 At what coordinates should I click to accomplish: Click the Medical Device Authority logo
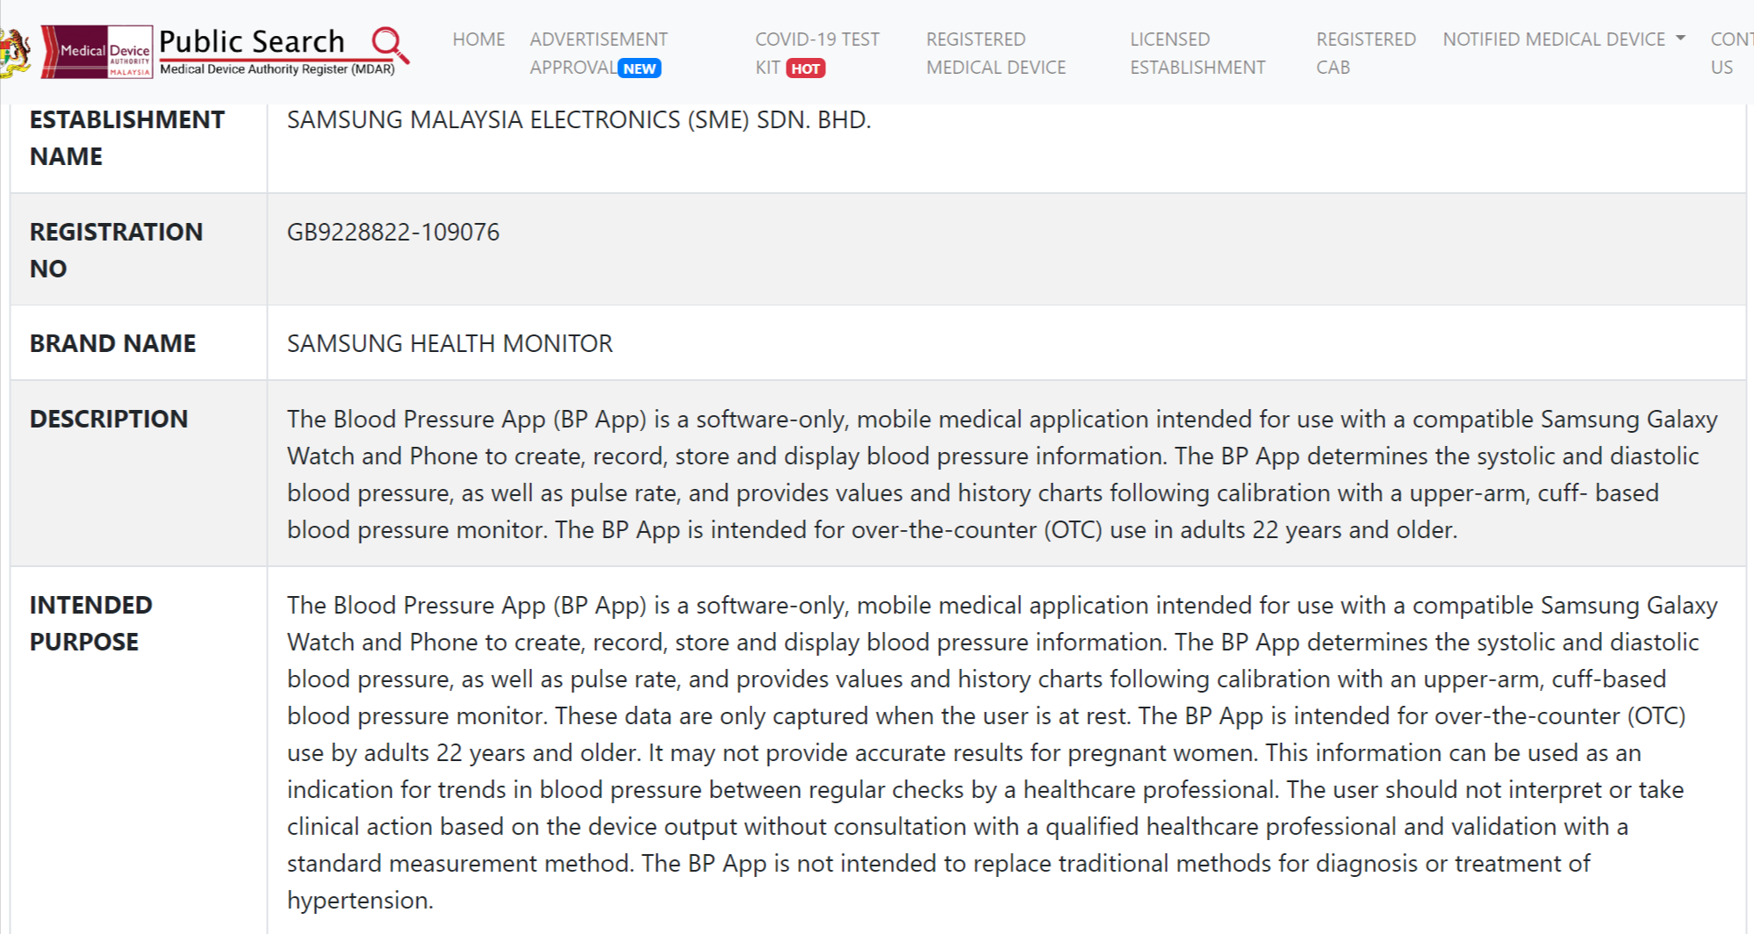click(x=97, y=52)
